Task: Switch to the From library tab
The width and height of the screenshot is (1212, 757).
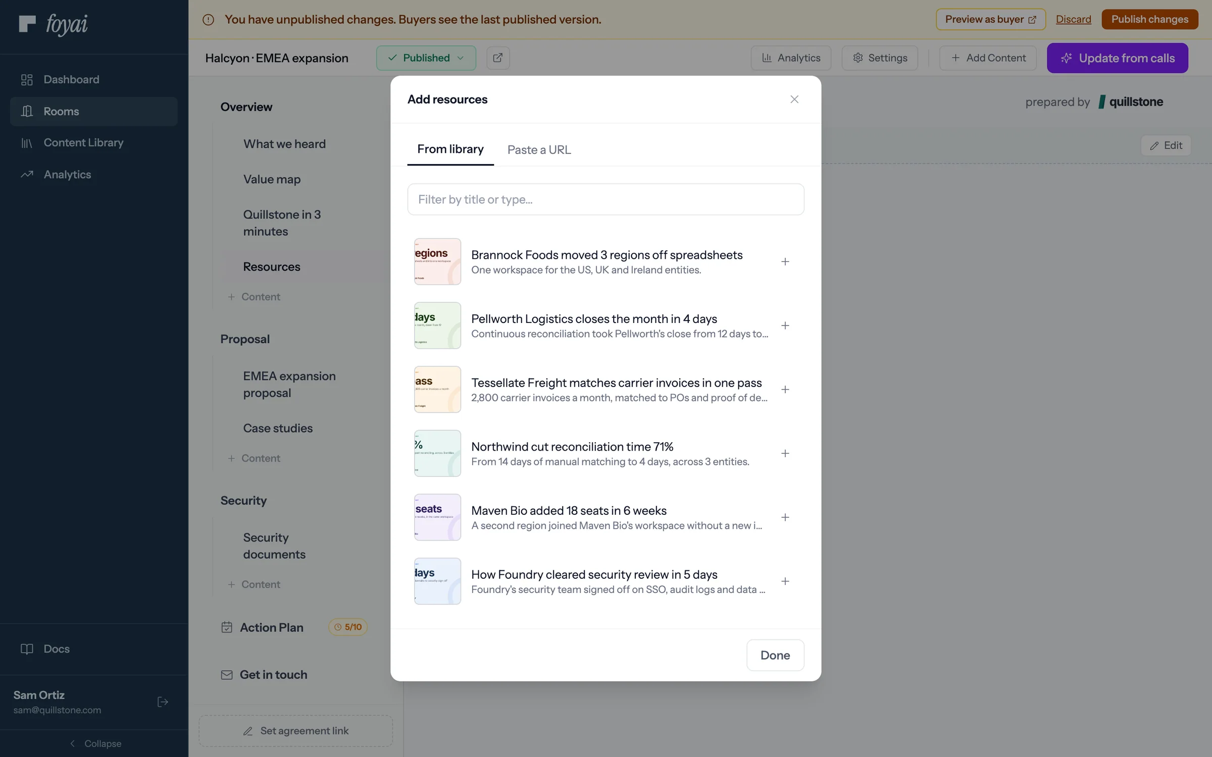Action: (450, 149)
